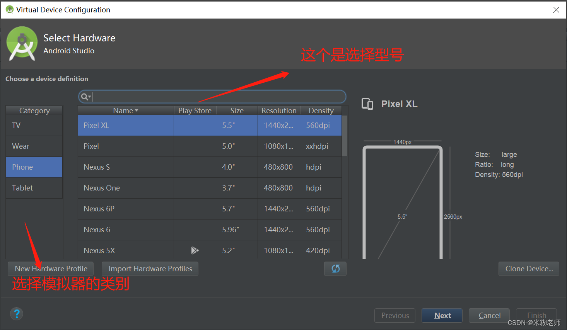Sort by the Size column header
Screen dimensions: 567x330
pyautogui.click(x=237, y=111)
